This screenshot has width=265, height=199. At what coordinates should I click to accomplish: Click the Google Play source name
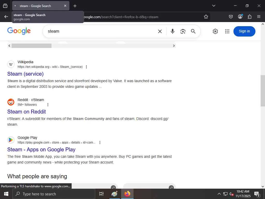click(x=27, y=138)
